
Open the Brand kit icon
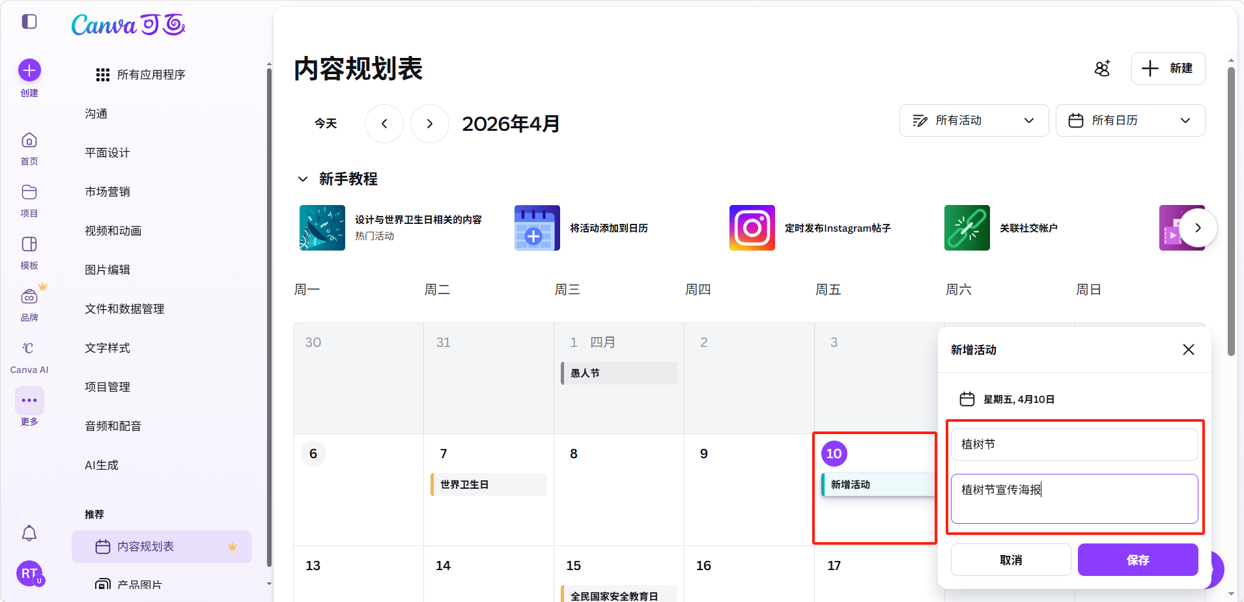point(29,297)
